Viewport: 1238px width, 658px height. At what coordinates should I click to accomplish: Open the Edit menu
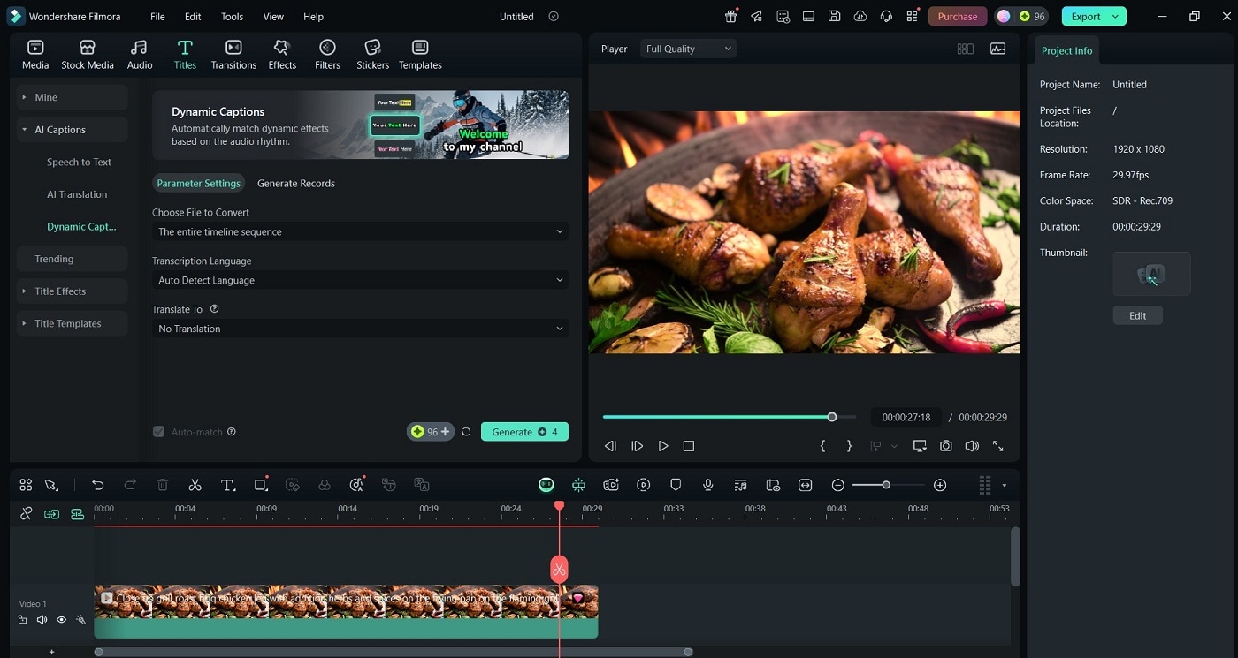click(x=193, y=16)
